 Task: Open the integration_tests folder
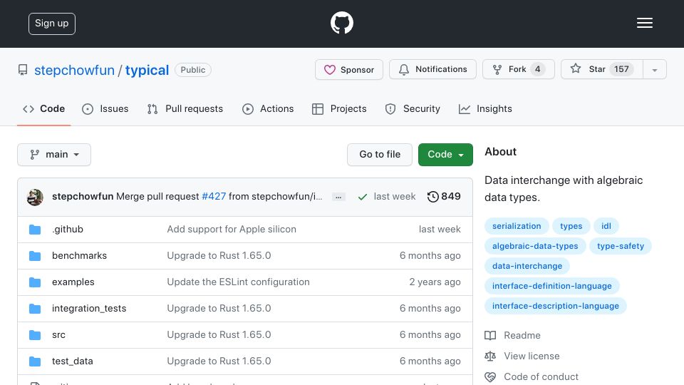(x=89, y=308)
